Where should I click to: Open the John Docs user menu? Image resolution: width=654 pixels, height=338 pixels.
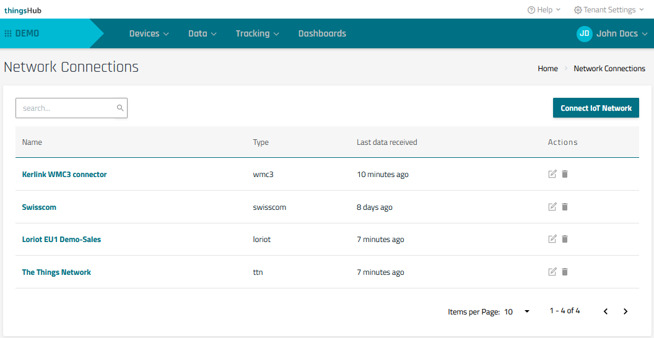point(612,33)
